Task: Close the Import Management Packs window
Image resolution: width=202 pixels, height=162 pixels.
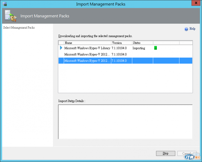Action: coord(196,3)
